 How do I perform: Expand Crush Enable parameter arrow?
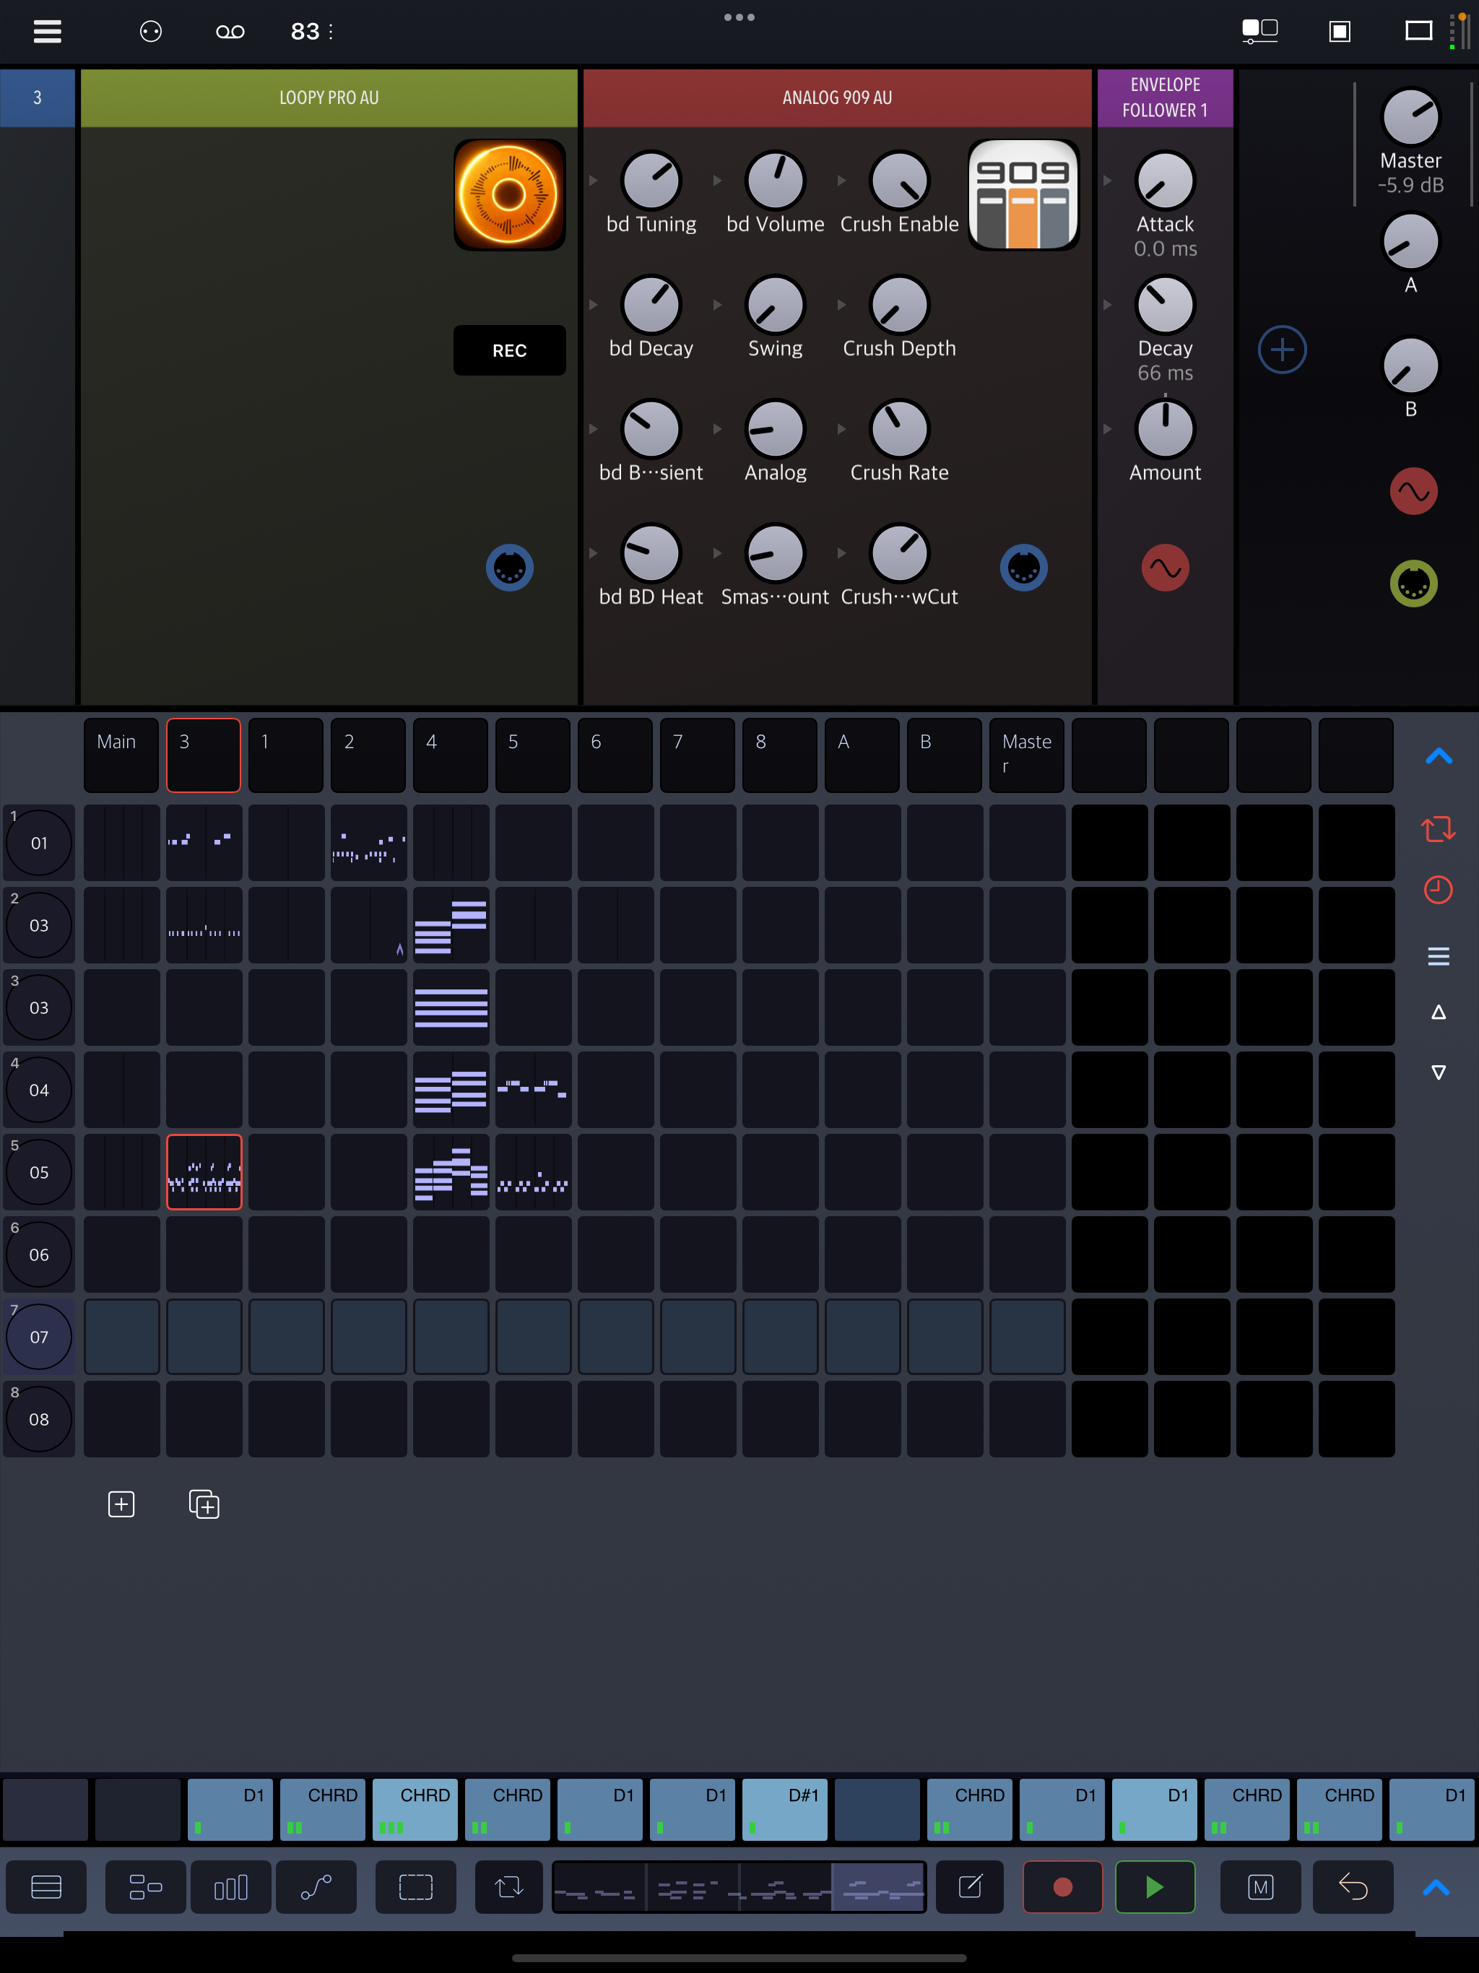click(x=841, y=180)
